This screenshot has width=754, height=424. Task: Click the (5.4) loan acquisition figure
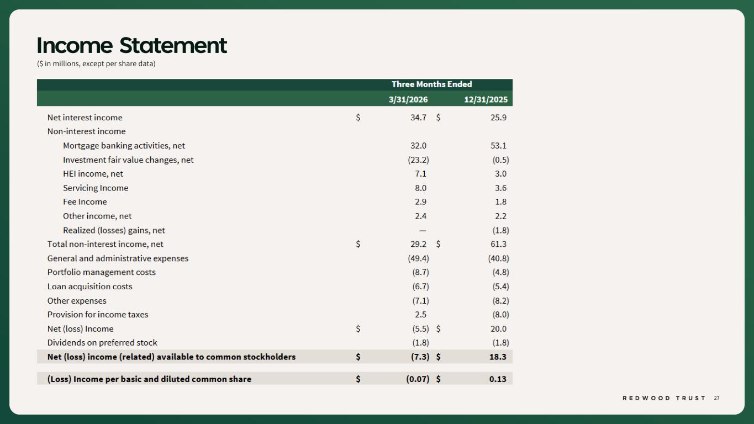[500, 287]
